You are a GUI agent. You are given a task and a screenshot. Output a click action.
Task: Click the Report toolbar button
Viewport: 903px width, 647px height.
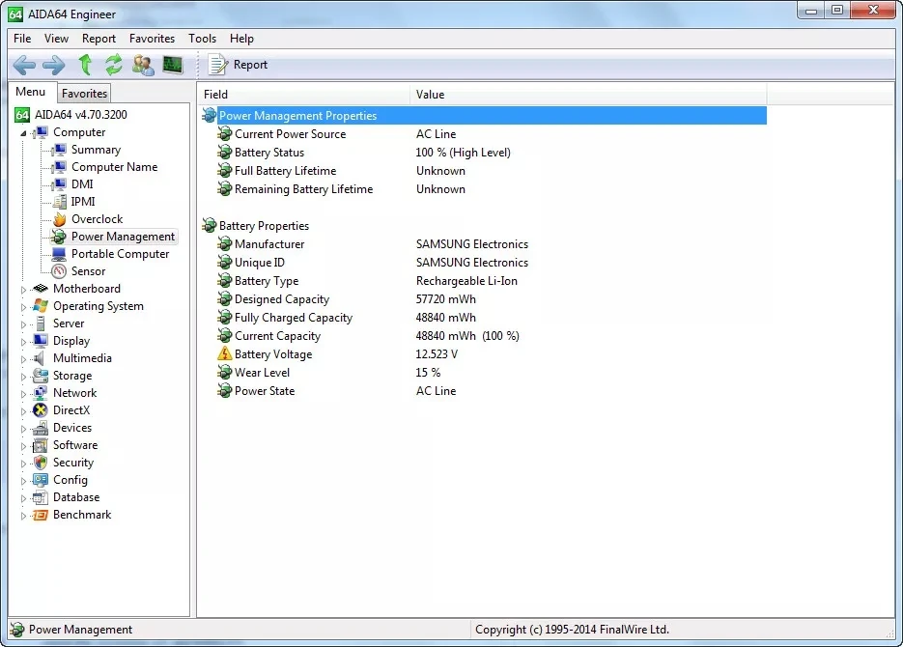pyautogui.click(x=238, y=65)
